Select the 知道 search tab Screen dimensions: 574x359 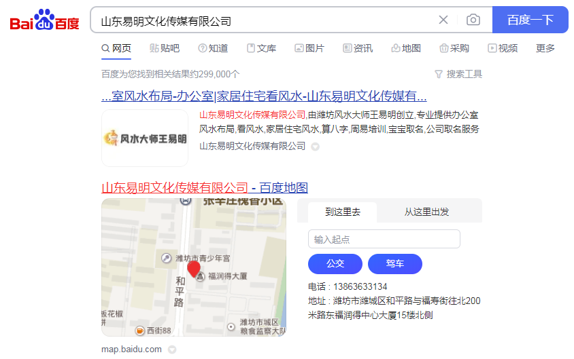pyautogui.click(x=213, y=48)
